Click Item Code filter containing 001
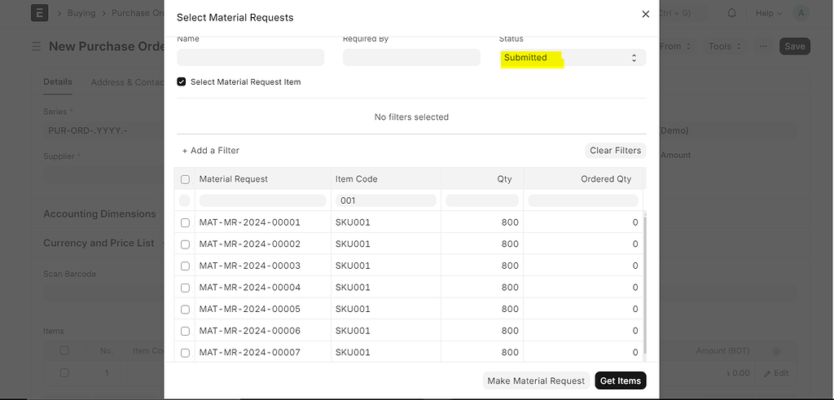 (385, 200)
